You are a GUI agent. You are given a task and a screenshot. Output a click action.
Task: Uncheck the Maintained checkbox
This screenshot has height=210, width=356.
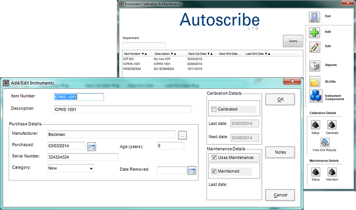click(x=214, y=171)
